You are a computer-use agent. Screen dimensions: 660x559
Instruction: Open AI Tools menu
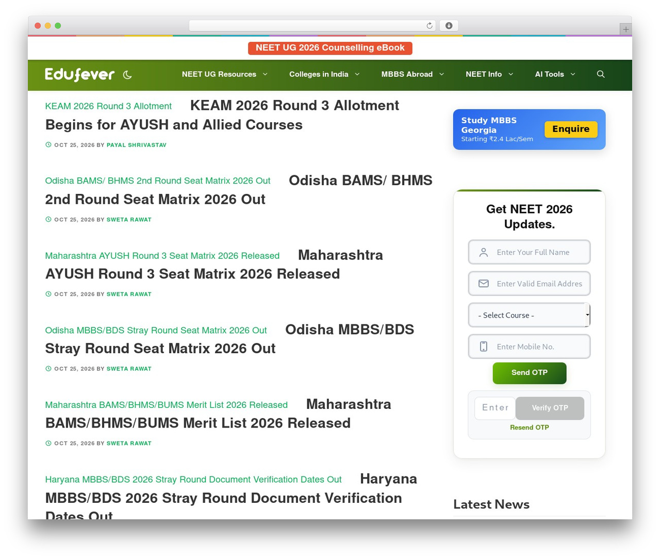click(550, 74)
